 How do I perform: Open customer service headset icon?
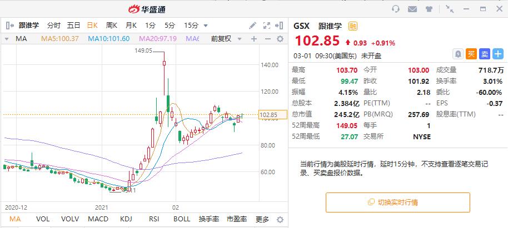[x=395, y=9]
